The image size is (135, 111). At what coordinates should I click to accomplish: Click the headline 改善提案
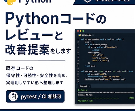(27, 49)
